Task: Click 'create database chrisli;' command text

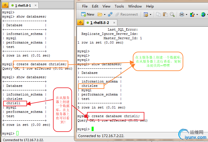Action: [116, 116]
